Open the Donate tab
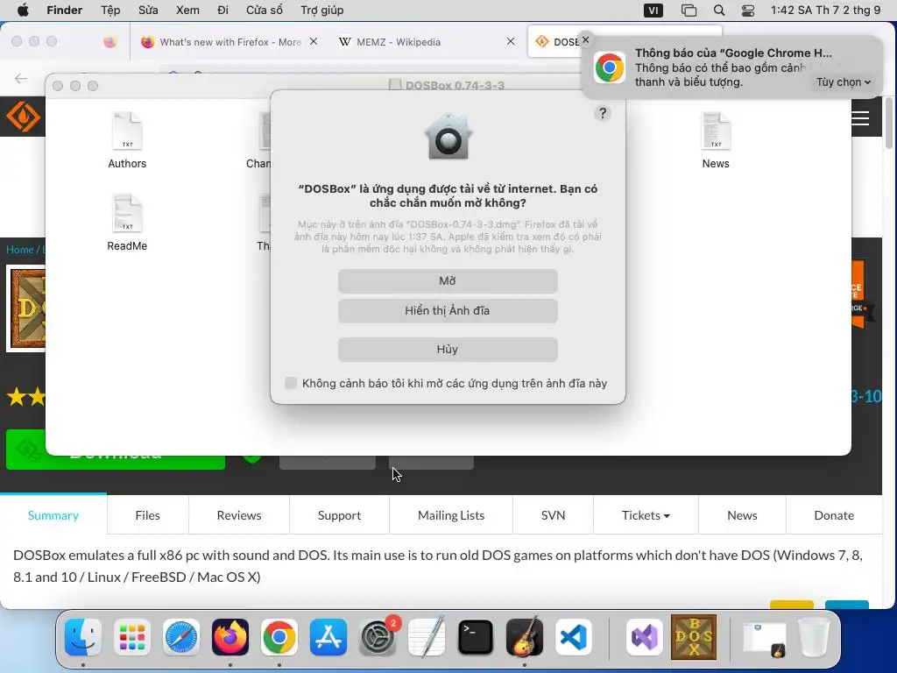Viewport: 897px width, 673px height. [x=834, y=515]
